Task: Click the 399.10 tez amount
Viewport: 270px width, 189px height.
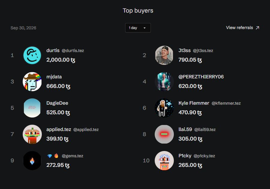Action: coord(58,139)
